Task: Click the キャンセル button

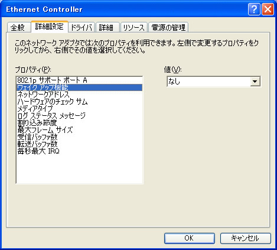Action: 245,238
